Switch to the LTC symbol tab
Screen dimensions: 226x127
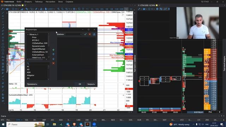pyautogui.click(x=199, y=120)
